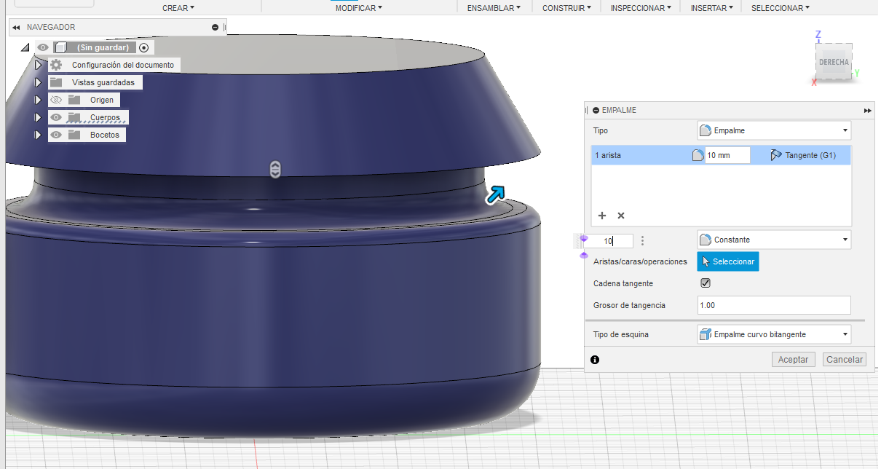Open the three-dot options beside radius field
The image size is (881, 469).
pos(642,241)
